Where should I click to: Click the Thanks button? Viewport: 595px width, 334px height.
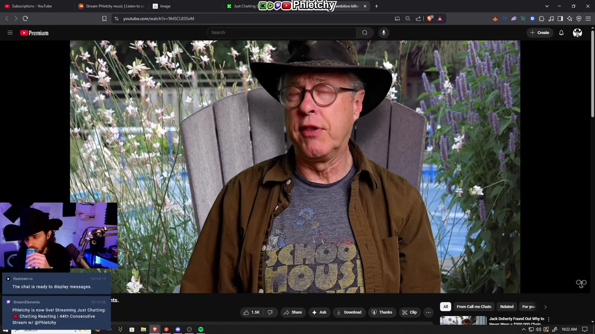point(382,312)
